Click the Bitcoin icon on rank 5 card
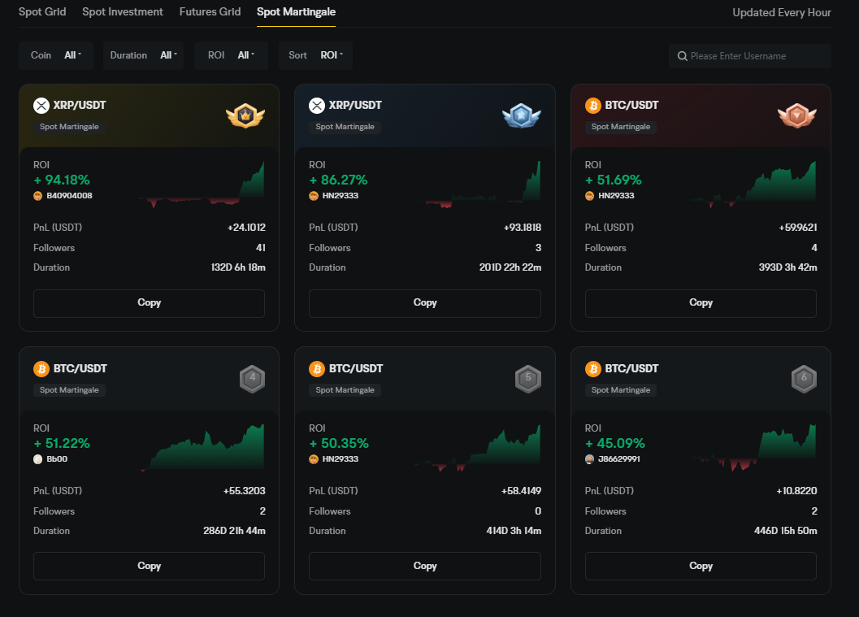 [317, 369]
